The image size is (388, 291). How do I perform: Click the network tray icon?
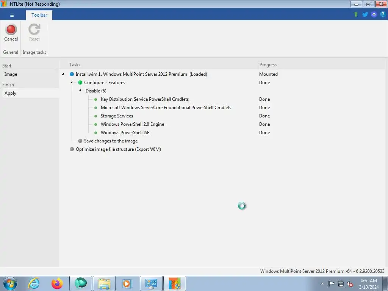tap(341, 284)
